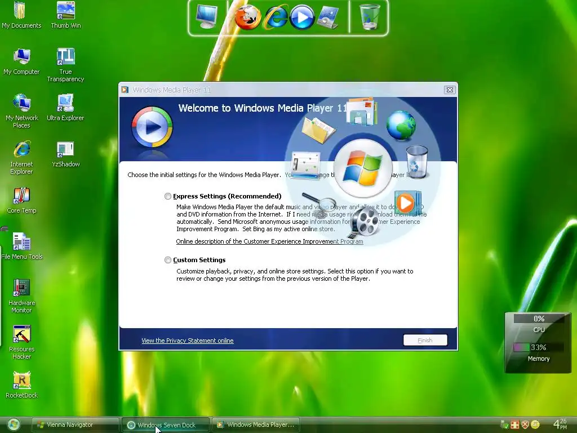
Task: Follow the View the Privacy Statement online link
Action: click(187, 341)
